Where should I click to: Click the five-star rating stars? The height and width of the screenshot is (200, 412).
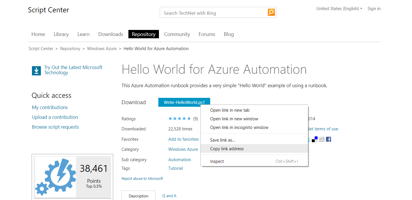pos(180,119)
